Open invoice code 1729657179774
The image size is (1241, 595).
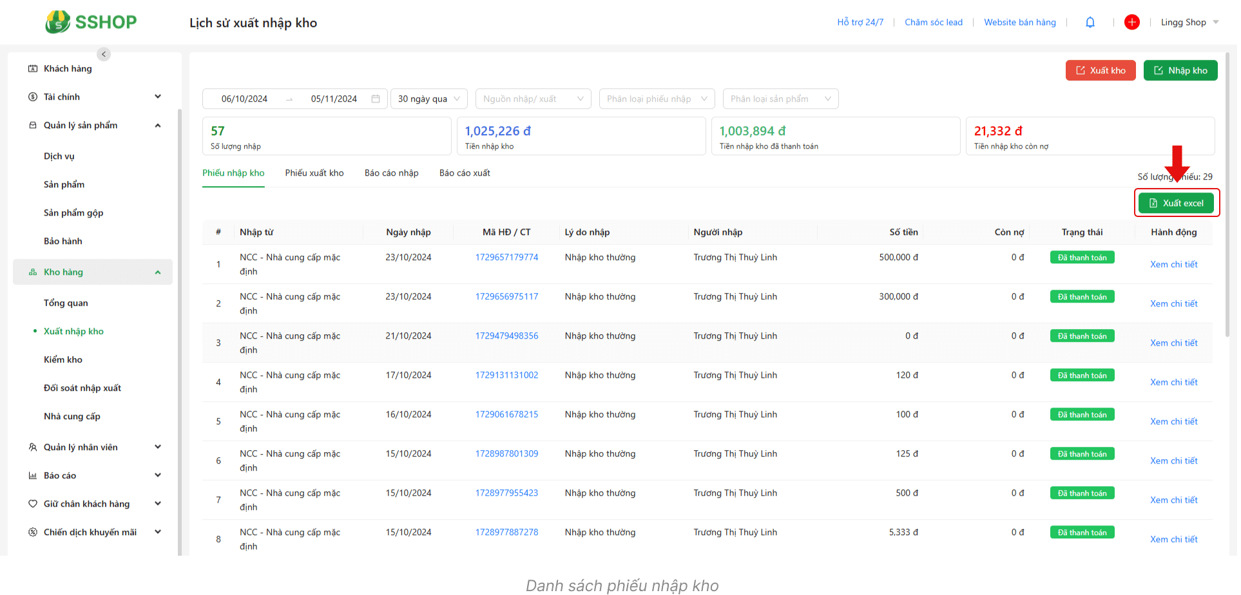(x=506, y=258)
